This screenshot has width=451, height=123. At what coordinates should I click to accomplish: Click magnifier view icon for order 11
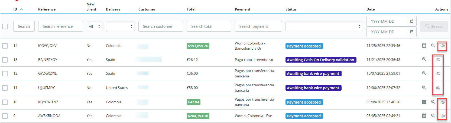click(x=424, y=88)
